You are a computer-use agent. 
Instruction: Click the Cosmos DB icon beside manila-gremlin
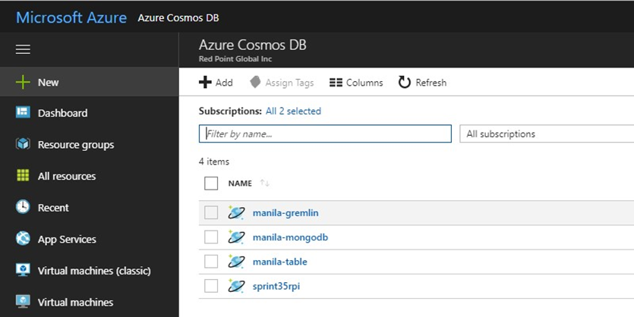tap(236, 213)
